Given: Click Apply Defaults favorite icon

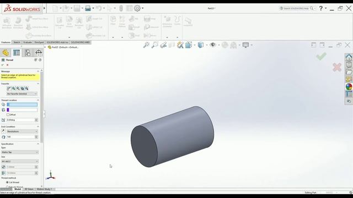Looking at the screenshot, I should coord(9,89).
